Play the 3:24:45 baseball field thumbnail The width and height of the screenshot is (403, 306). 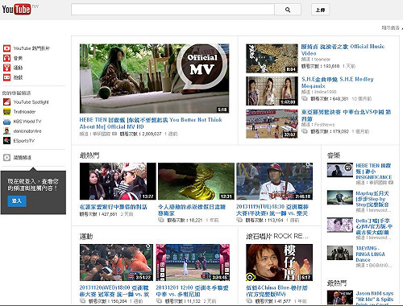point(193,263)
